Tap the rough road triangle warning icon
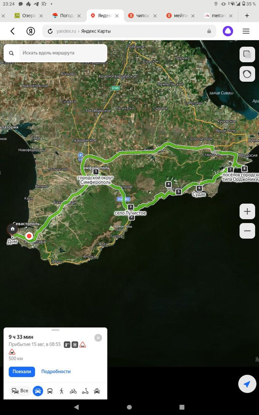This screenshot has height=415, width=259. [83, 344]
